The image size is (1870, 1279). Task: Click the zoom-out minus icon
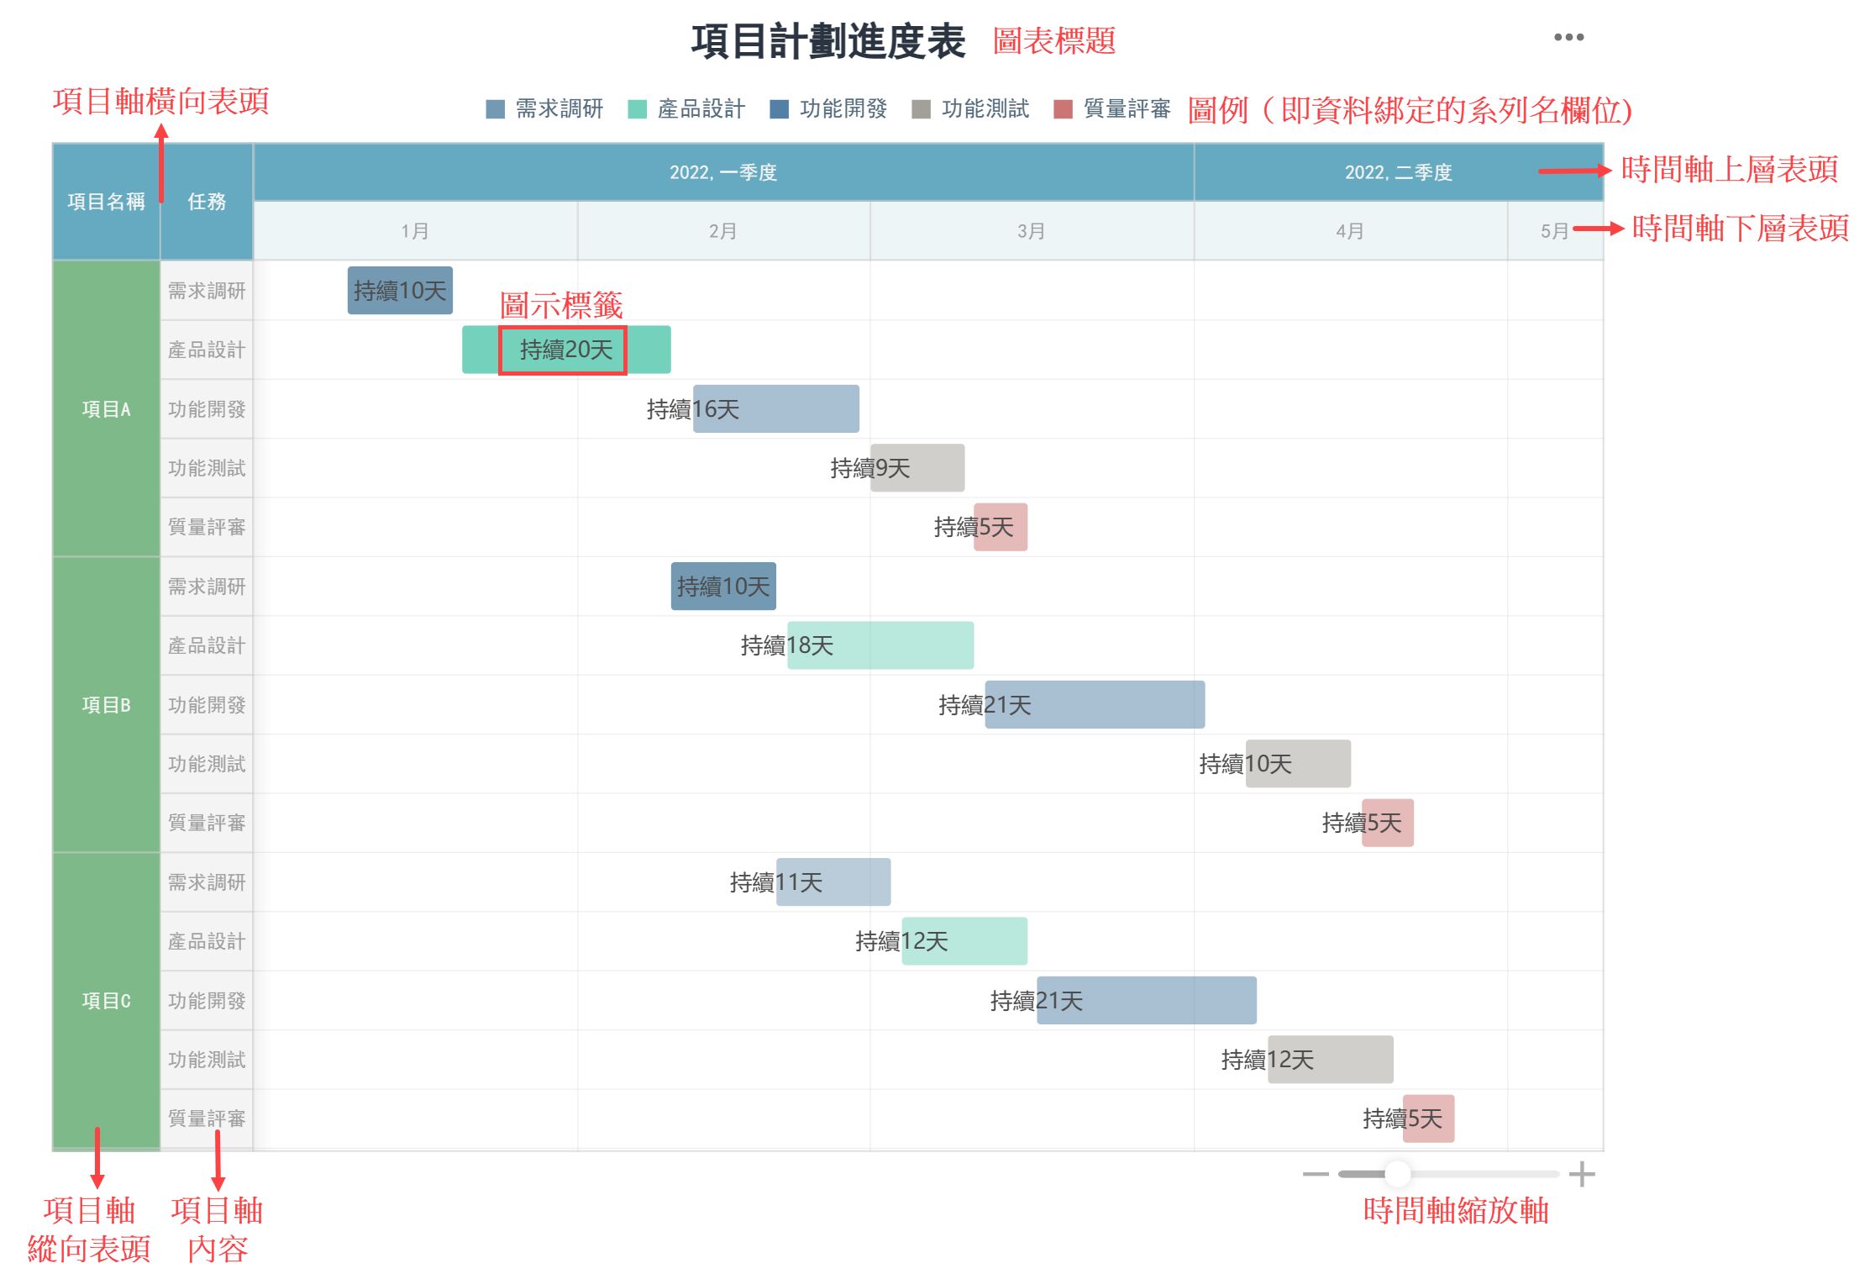point(1315,1174)
